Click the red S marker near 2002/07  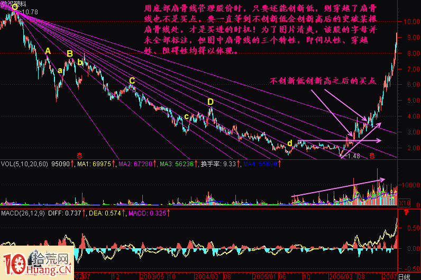point(79,156)
